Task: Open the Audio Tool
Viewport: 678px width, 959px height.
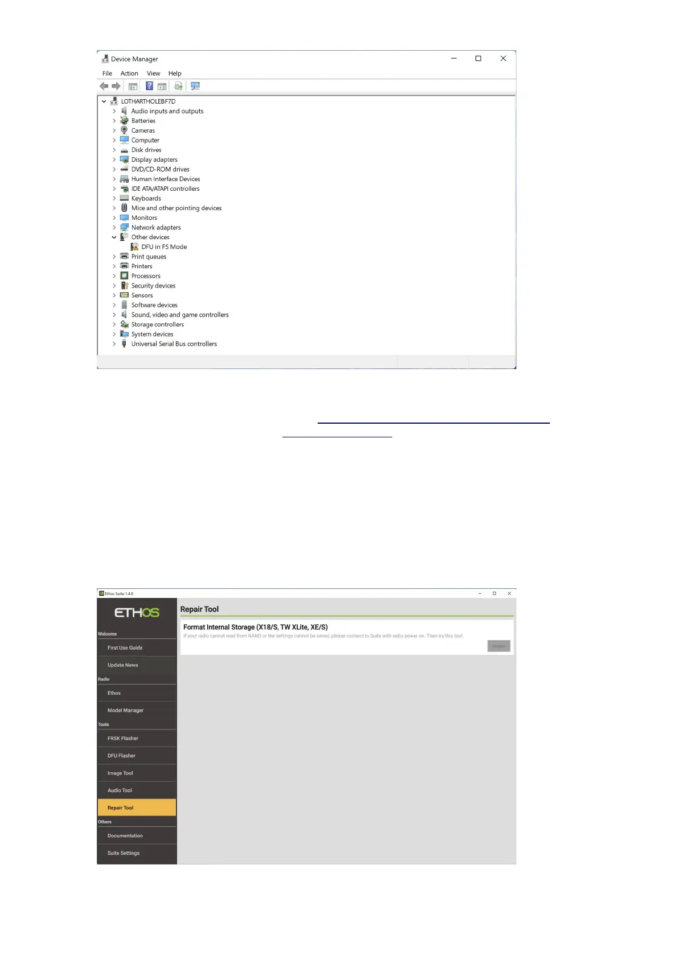Action: point(137,790)
